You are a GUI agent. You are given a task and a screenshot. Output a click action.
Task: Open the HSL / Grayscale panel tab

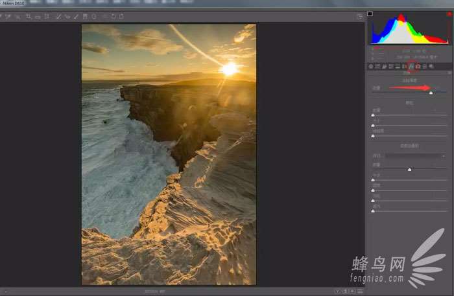tap(392, 67)
